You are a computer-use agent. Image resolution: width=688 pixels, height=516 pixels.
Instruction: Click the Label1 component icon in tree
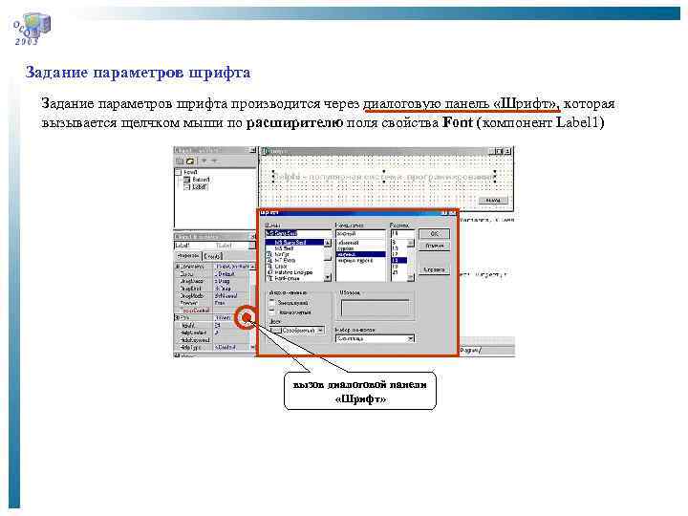187,187
